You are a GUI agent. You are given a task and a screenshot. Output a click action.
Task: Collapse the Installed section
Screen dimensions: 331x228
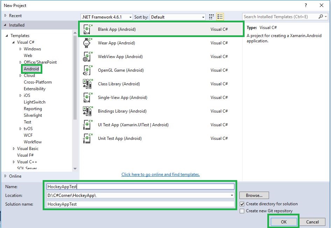pyautogui.click(x=5, y=25)
